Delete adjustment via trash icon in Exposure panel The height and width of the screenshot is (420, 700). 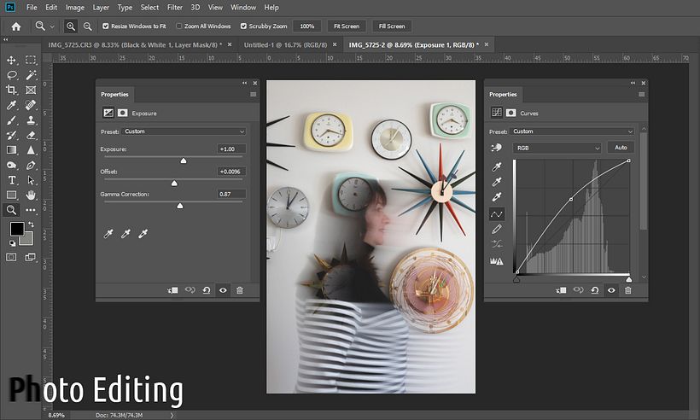point(239,290)
